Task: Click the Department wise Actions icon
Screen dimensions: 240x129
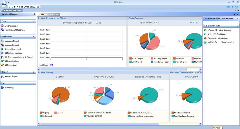Action: pyautogui.click(x=205, y=38)
